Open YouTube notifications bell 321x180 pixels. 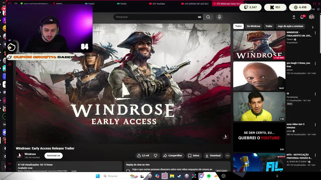(302, 17)
